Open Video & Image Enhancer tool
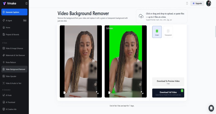 point(14,48)
